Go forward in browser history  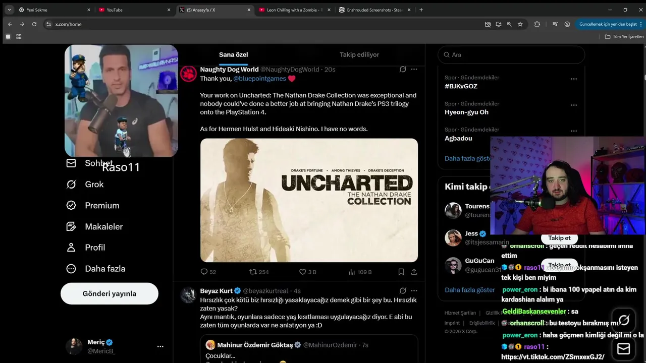point(22,24)
